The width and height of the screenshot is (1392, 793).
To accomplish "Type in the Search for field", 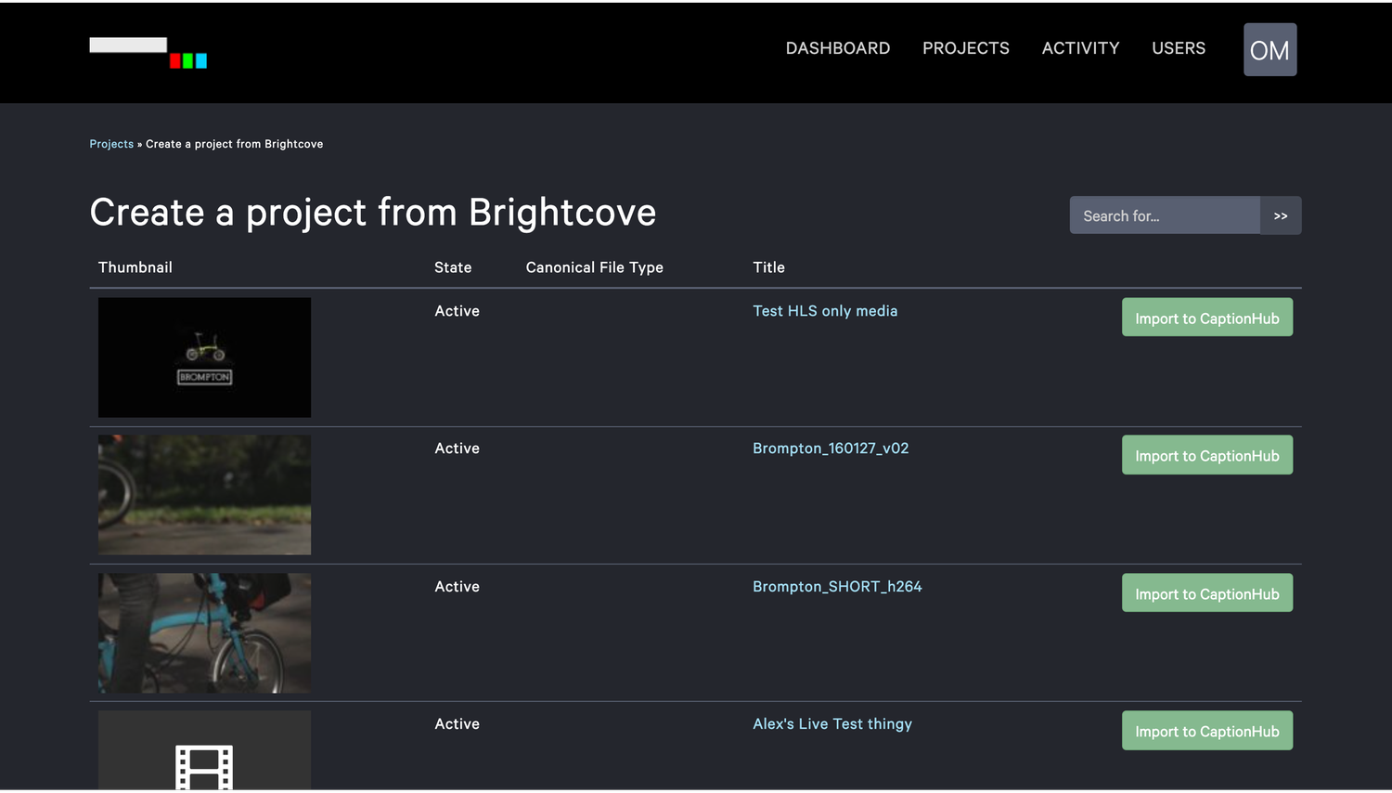I will 1164,215.
